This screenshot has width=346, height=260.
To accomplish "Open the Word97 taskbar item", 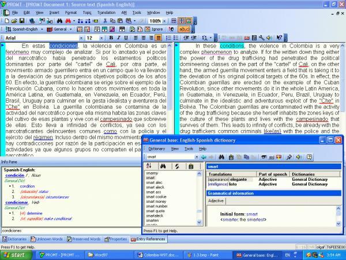I will coord(109,255).
